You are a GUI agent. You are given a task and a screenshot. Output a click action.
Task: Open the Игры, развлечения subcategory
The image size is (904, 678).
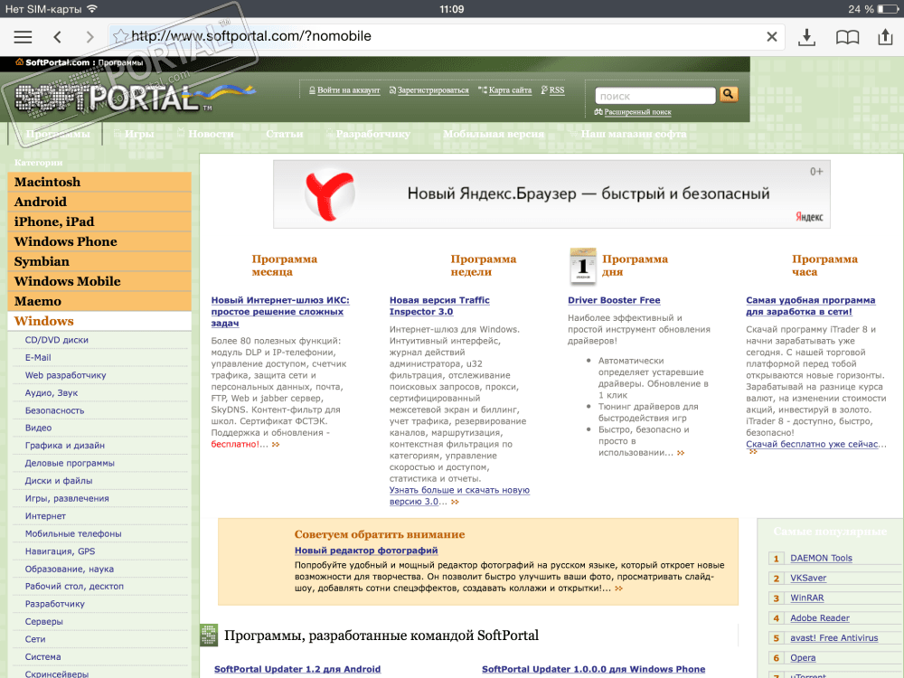click(67, 498)
